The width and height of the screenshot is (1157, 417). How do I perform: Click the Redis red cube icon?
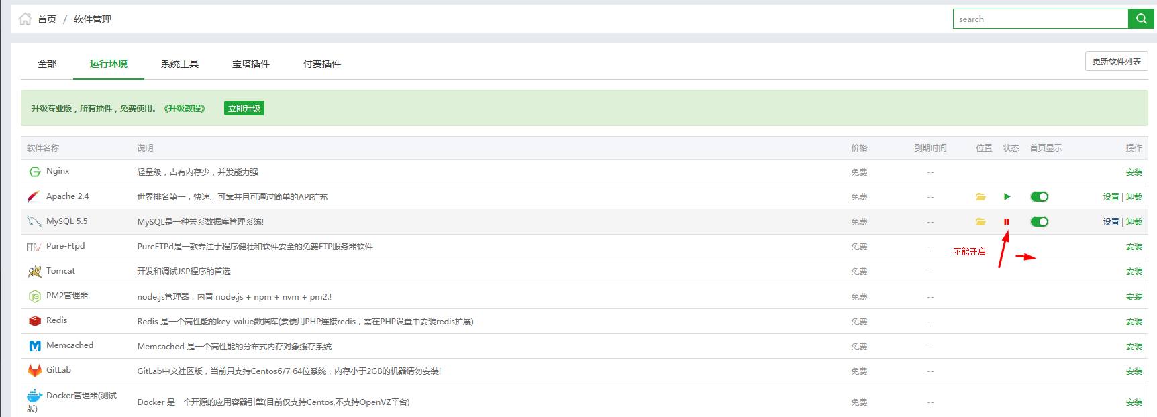pyautogui.click(x=35, y=321)
